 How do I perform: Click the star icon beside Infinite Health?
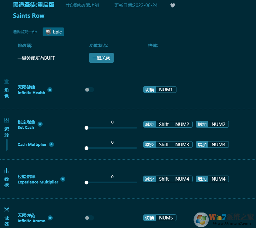50,89
